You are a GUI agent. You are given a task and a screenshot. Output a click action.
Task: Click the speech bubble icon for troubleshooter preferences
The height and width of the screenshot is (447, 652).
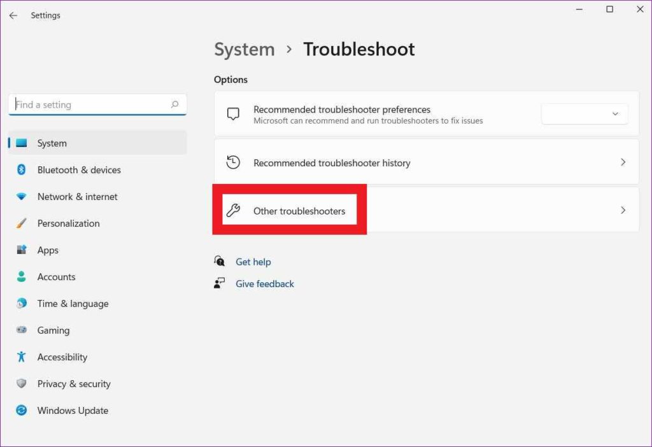(x=233, y=114)
